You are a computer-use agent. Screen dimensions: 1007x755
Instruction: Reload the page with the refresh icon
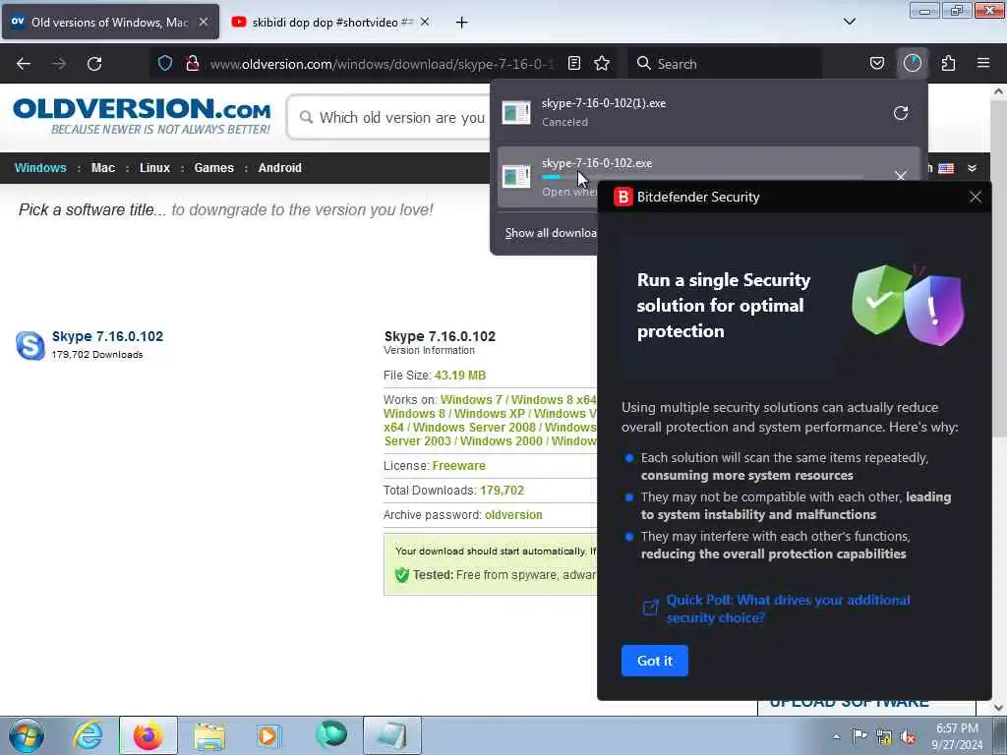94,64
